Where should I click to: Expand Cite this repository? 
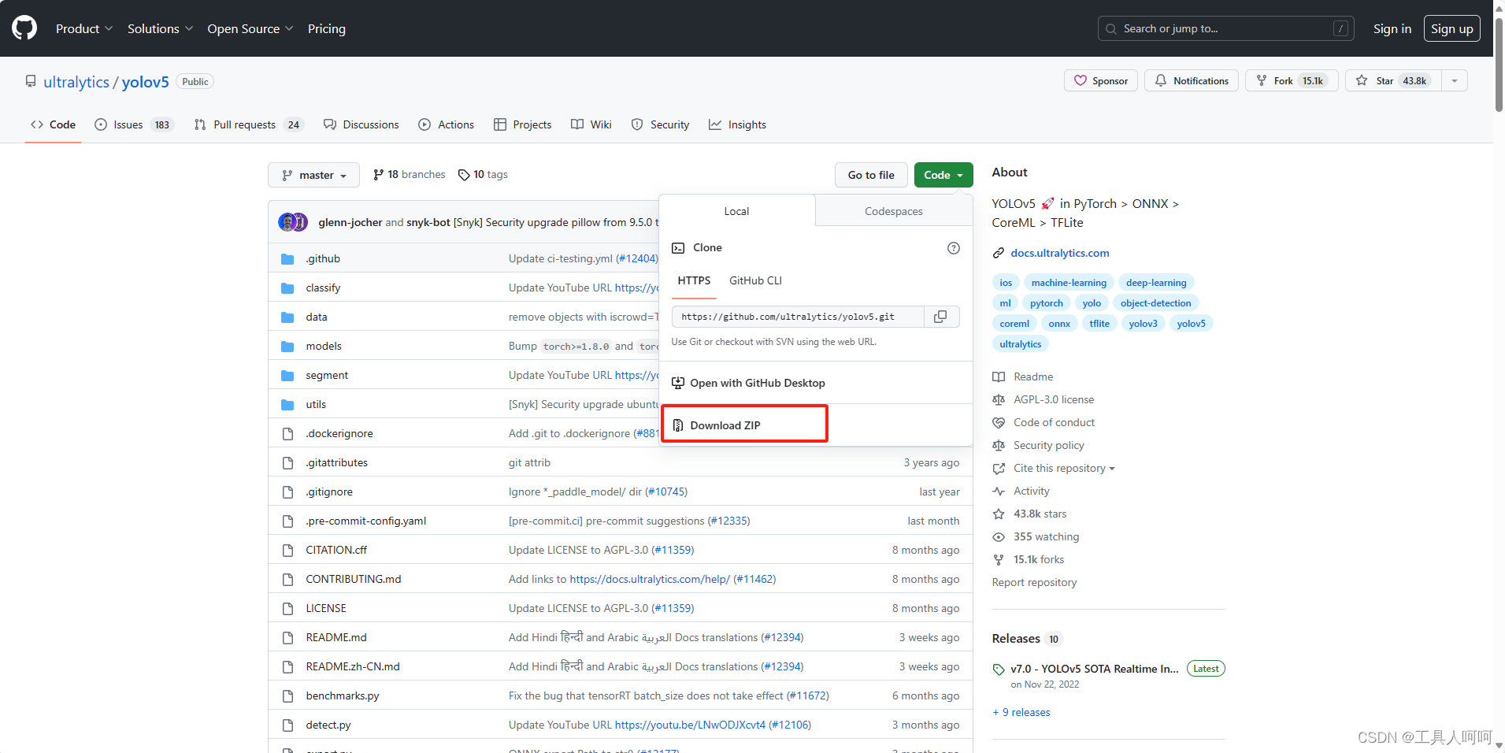click(1064, 469)
